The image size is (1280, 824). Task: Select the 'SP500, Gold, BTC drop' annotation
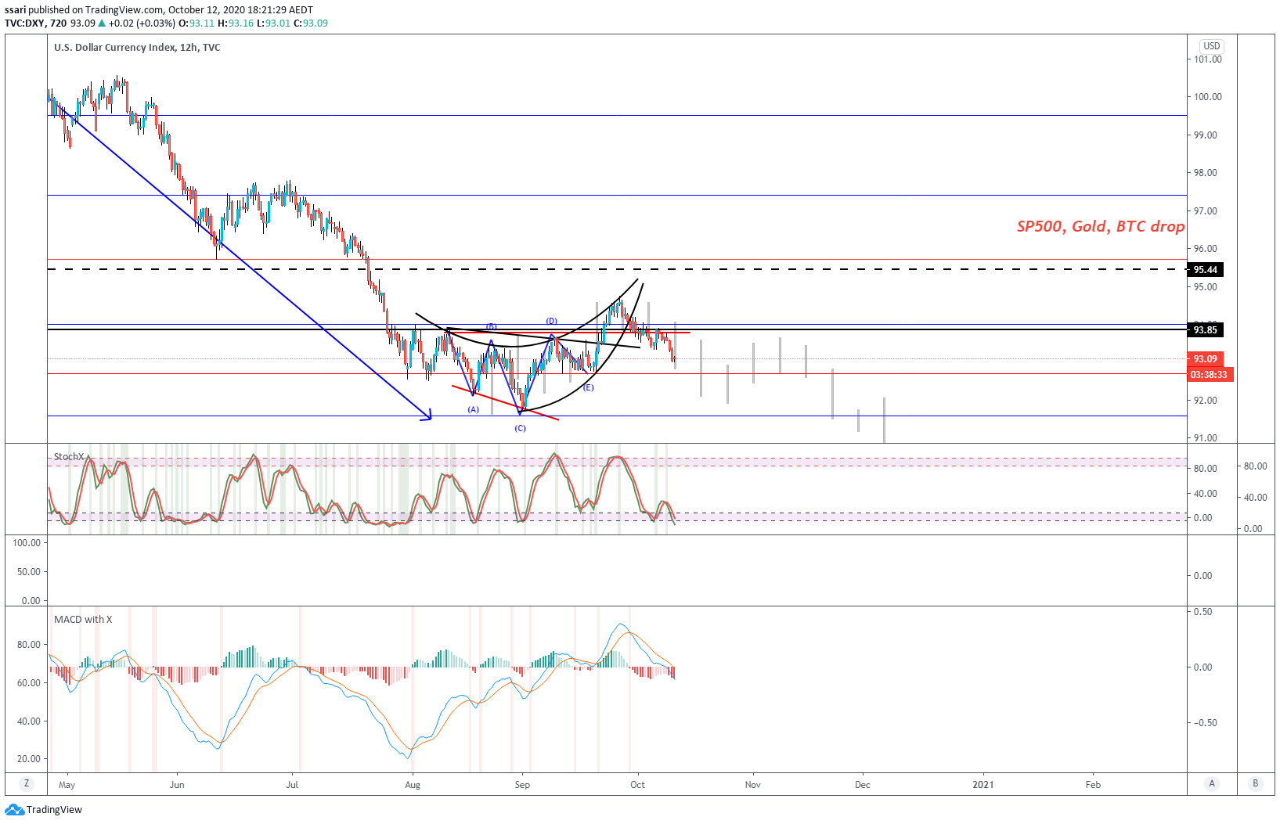pyautogui.click(x=1100, y=226)
